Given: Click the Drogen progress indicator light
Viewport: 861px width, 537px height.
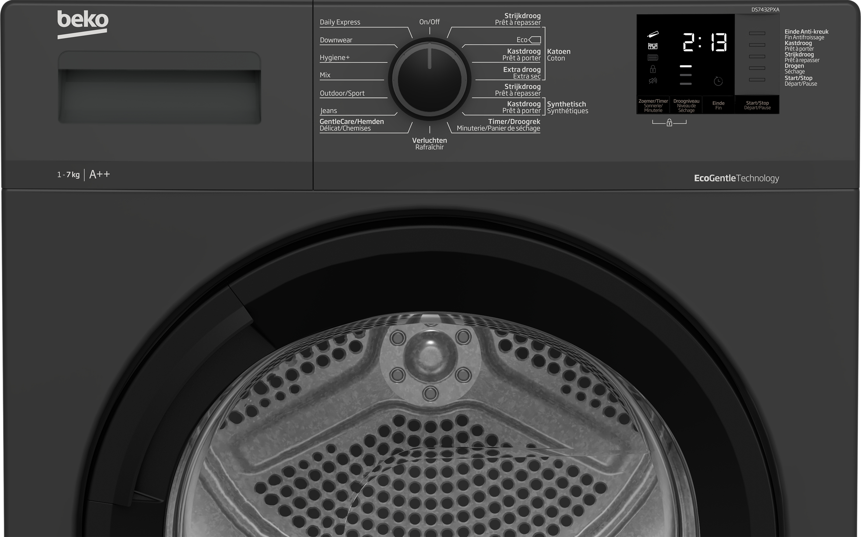Looking at the screenshot, I should (757, 68).
